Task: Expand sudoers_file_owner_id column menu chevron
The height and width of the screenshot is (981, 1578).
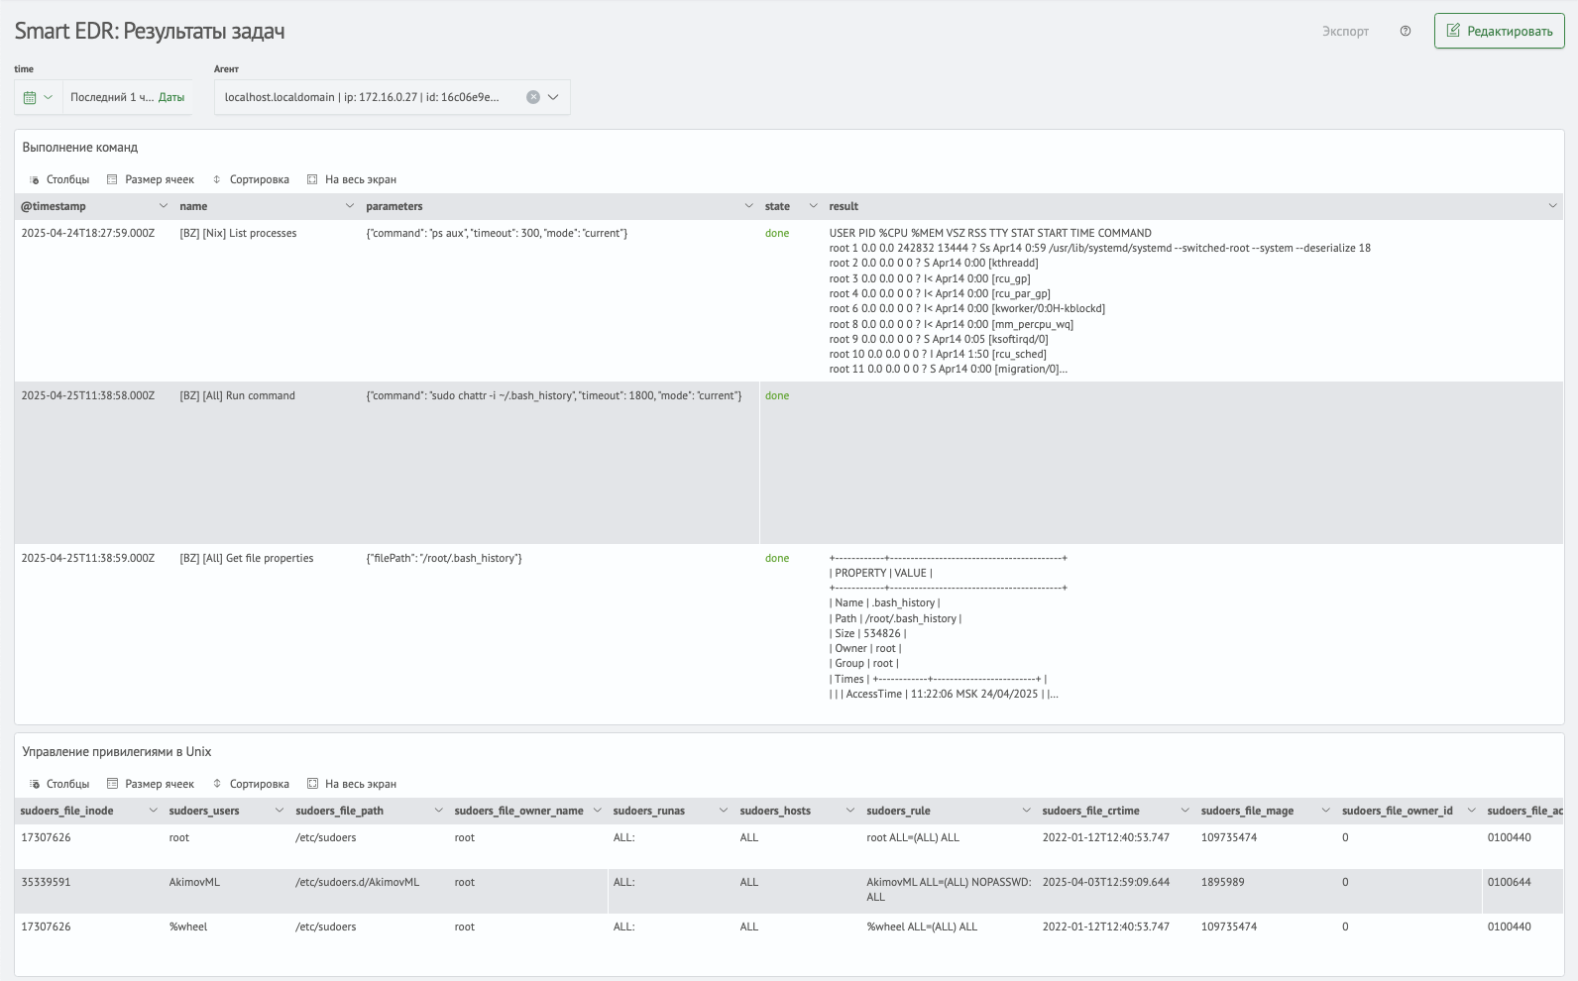Action: pos(1471,811)
